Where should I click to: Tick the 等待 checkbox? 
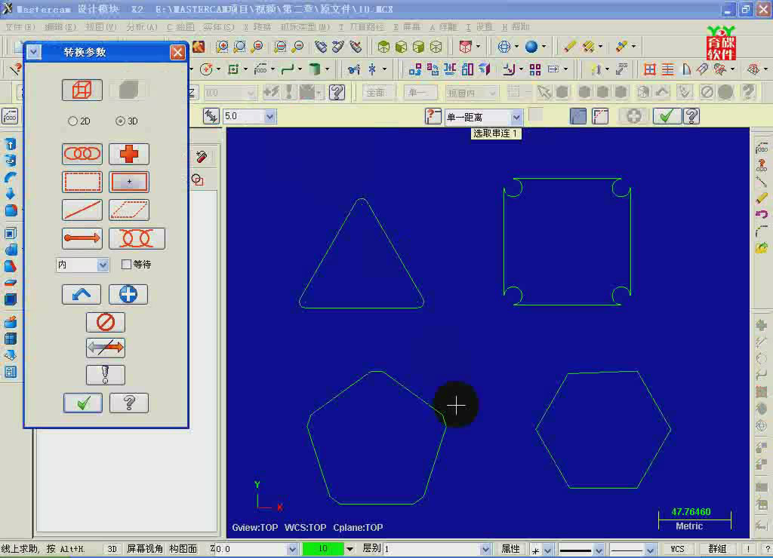(126, 265)
